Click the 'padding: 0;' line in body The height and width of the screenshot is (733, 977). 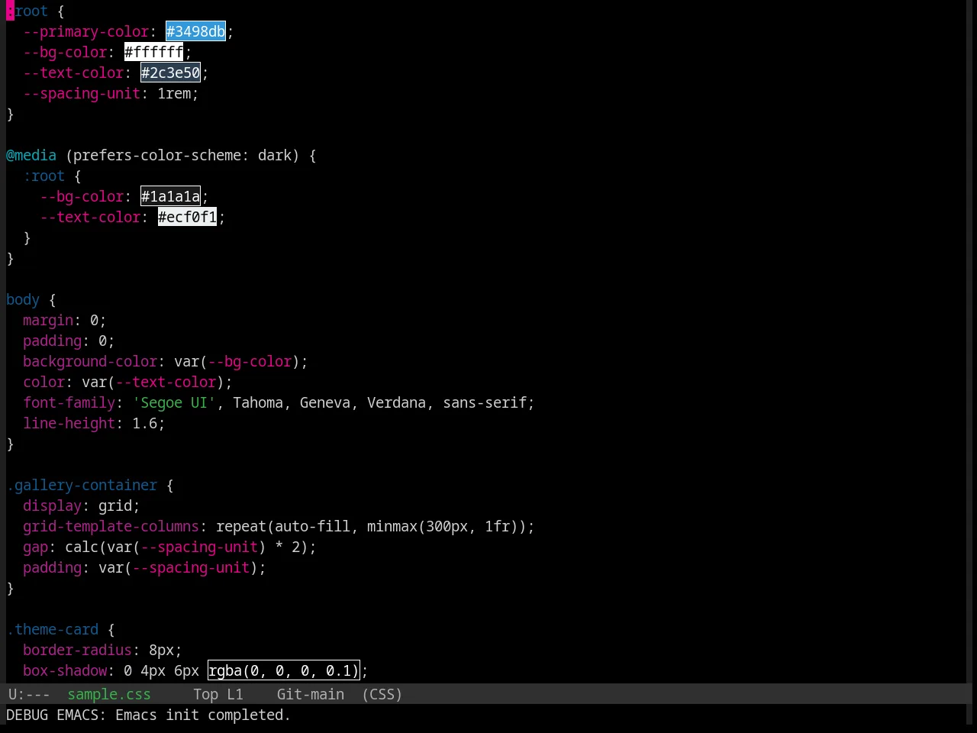tap(69, 341)
